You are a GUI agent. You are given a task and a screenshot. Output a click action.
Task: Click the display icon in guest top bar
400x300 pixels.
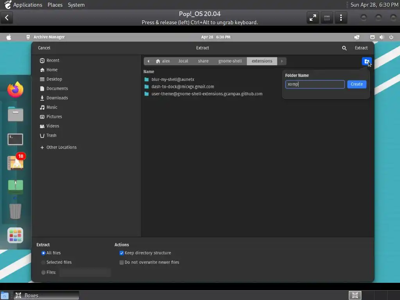357,37
